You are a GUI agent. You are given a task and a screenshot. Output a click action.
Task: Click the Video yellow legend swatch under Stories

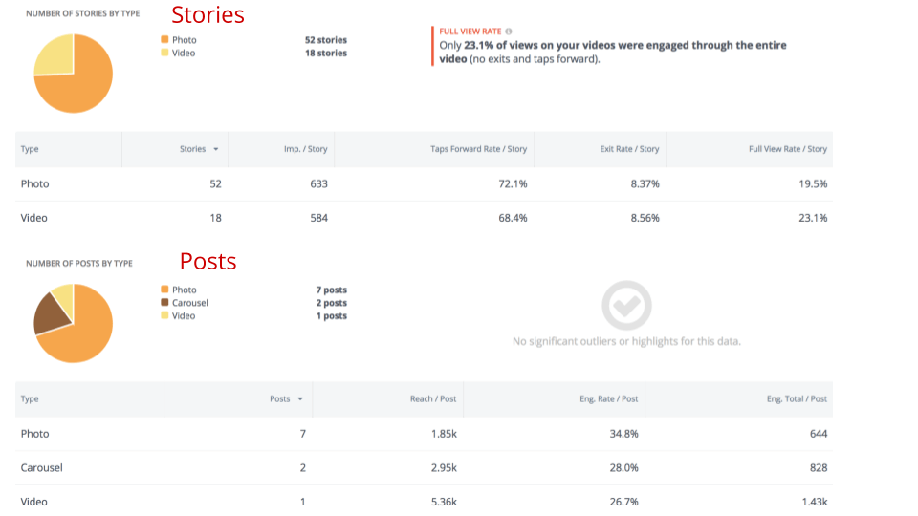click(164, 53)
